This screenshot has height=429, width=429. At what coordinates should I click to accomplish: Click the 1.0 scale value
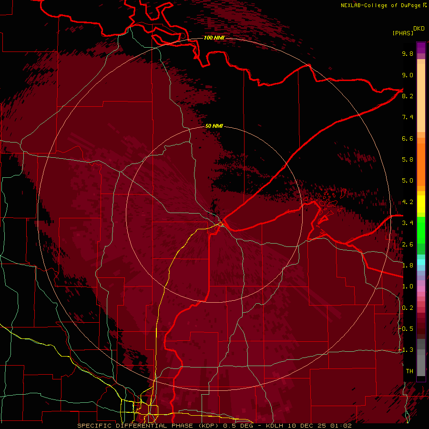[x=408, y=286]
